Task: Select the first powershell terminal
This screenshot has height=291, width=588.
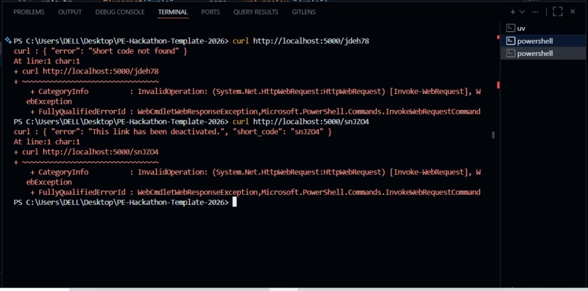Action: click(x=543, y=41)
